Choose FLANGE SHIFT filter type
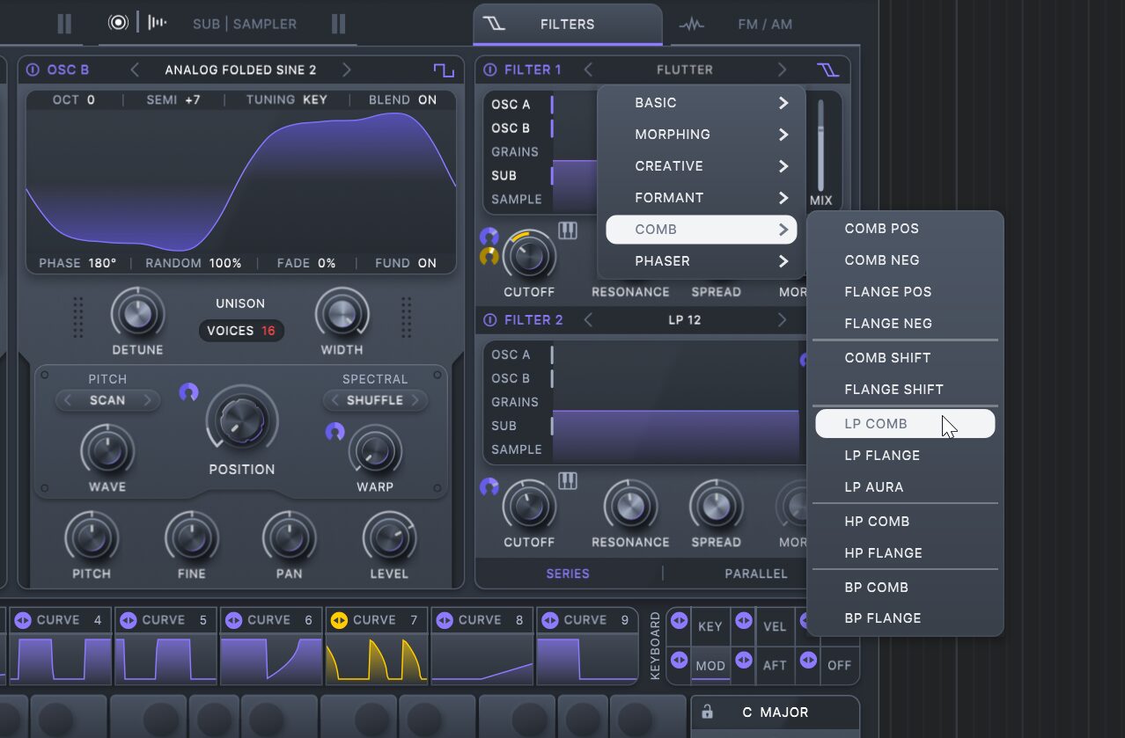The height and width of the screenshot is (738, 1125). click(x=905, y=390)
